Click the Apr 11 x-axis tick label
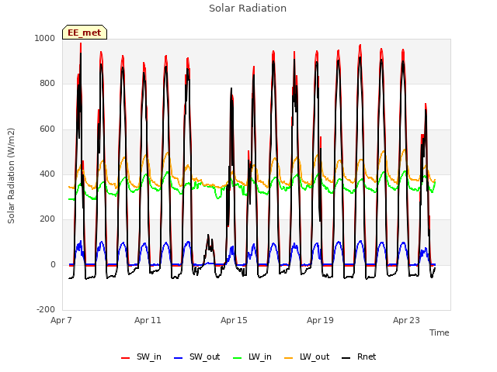Screen dimensions: 497x372 pos(148,320)
